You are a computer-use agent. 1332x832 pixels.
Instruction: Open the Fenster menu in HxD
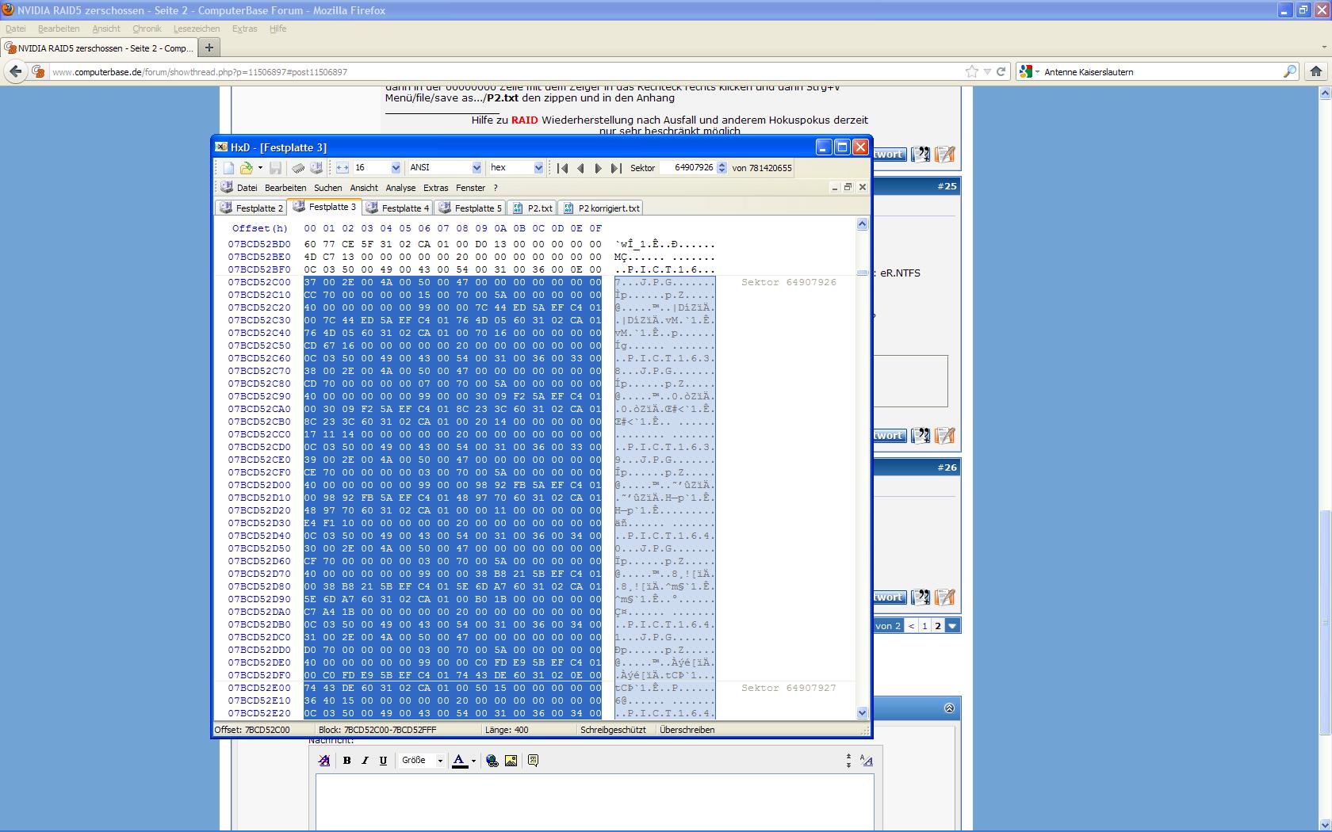tap(470, 188)
